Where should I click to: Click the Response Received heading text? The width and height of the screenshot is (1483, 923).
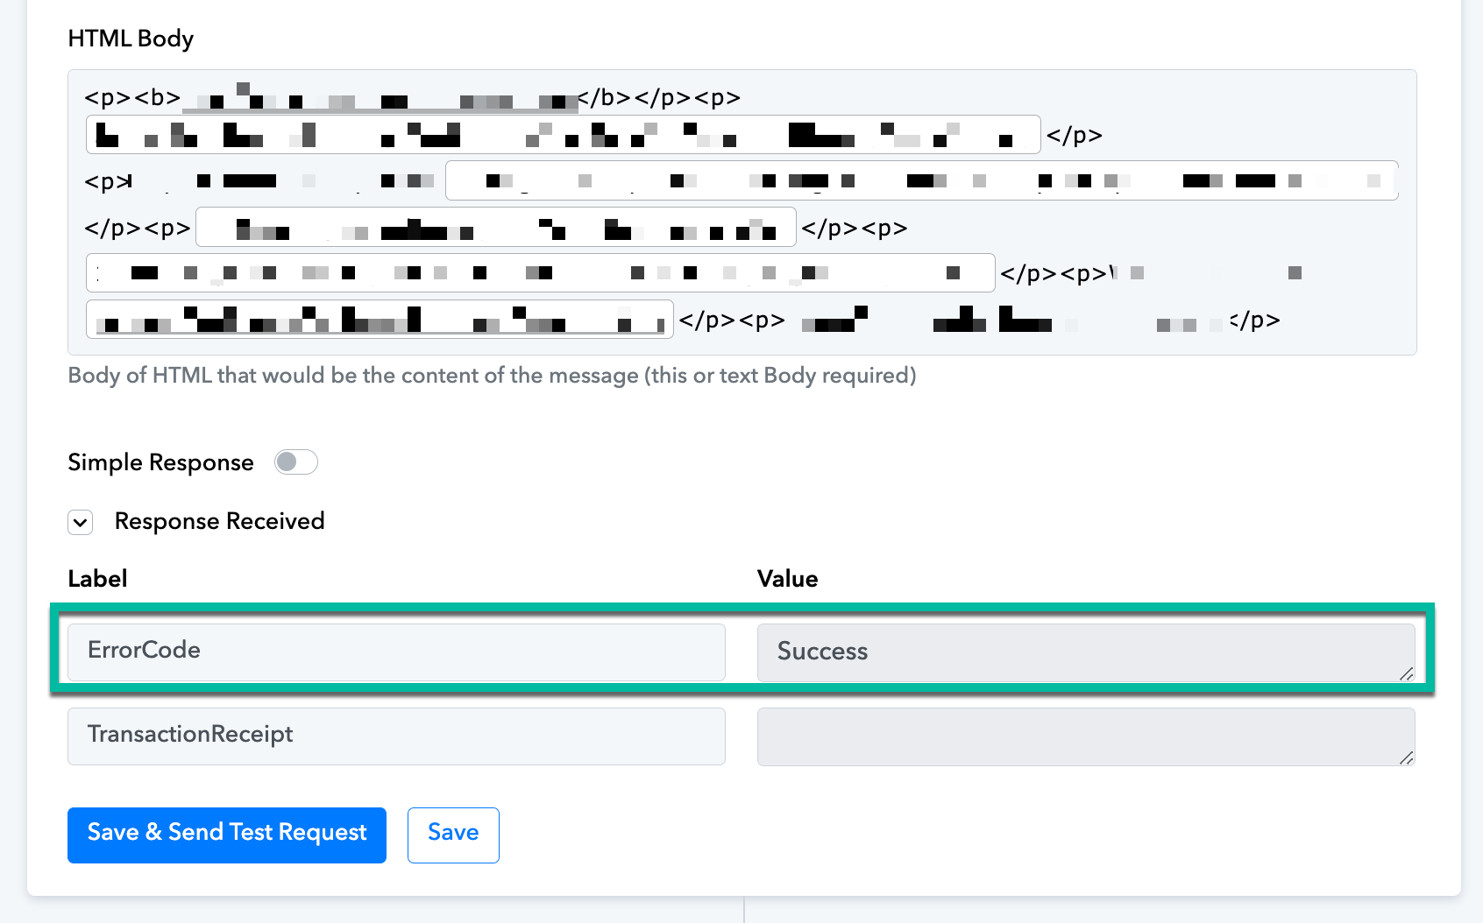click(x=219, y=521)
